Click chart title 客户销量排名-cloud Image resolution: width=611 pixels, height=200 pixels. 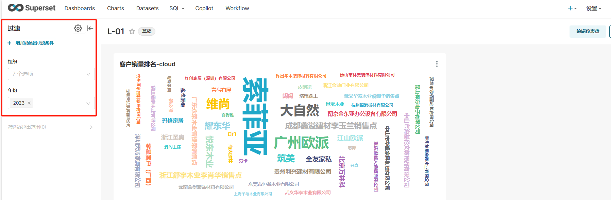148,64
